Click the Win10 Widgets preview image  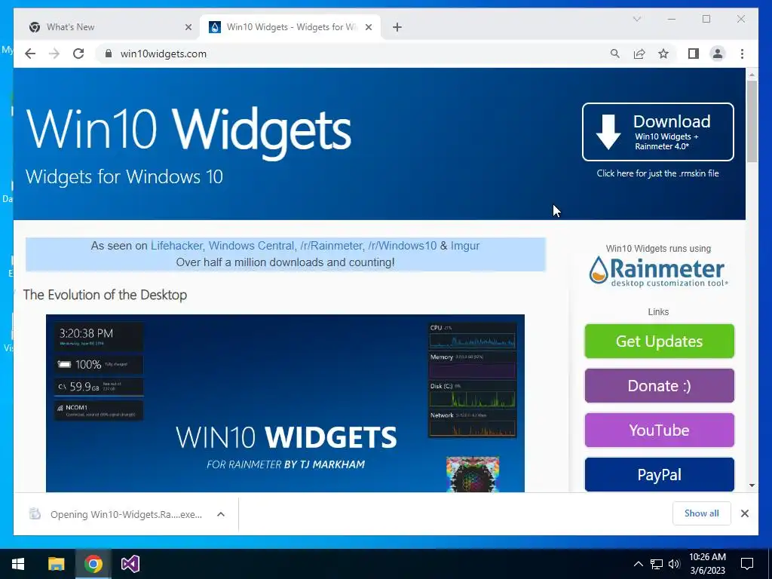click(x=285, y=403)
